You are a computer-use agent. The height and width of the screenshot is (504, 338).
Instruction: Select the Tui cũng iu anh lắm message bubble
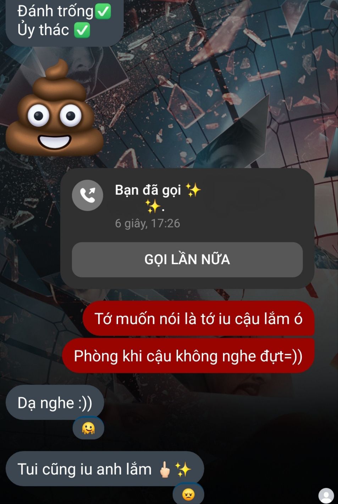point(105,469)
